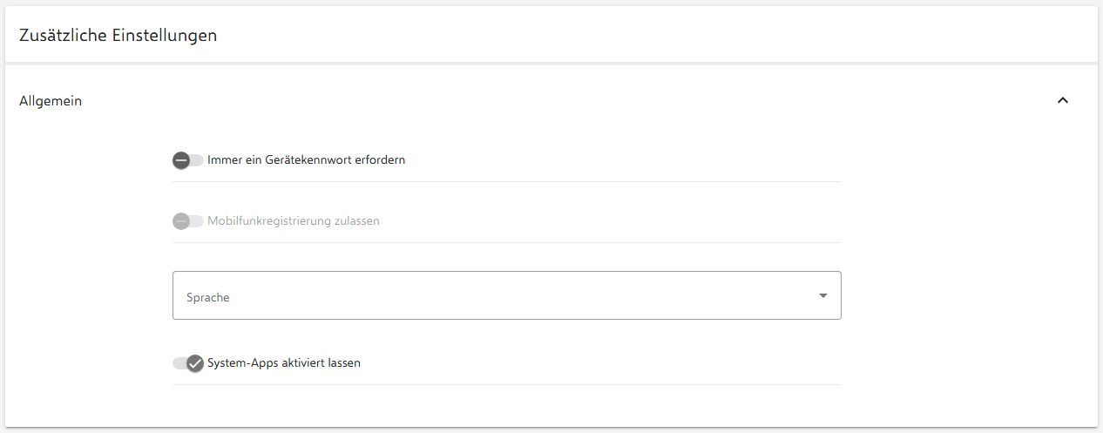Enable "Mobilfunkregistrierung zulassen" via its label
Screen dimensions: 1103x433
[293, 221]
